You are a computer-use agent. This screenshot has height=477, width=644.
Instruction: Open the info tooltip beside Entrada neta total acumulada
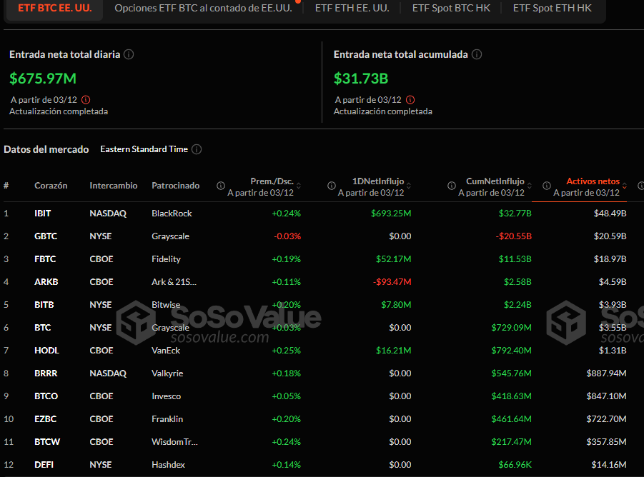pos(477,54)
